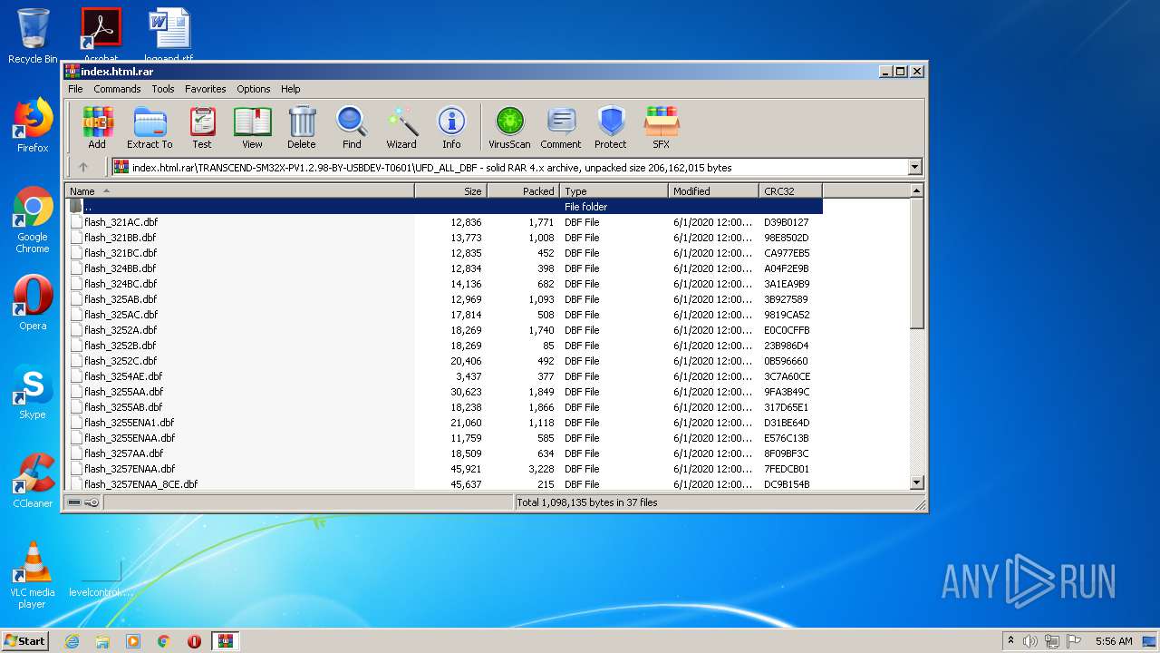1160x653 pixels.
Task: Open Acrobat desktop shortcut
Action: [x=101, y=34]
